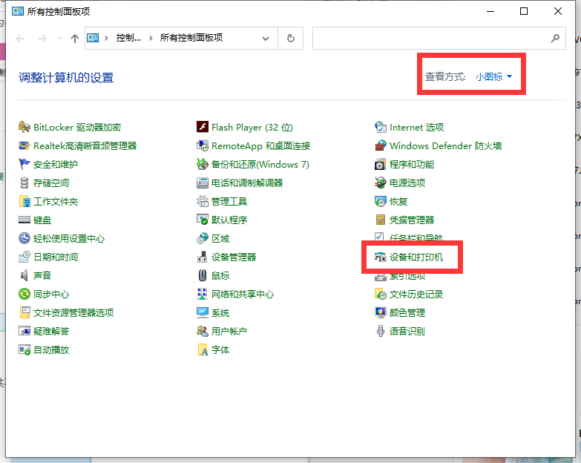Viewport: 581px width, 463px height.
Task: Maximize the 所有控制面板项 window
Action: 524,11
